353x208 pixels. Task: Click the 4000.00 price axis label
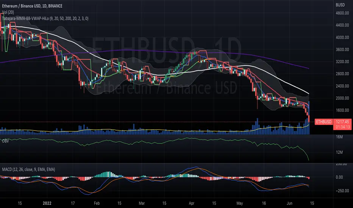[x=342, y=37]
